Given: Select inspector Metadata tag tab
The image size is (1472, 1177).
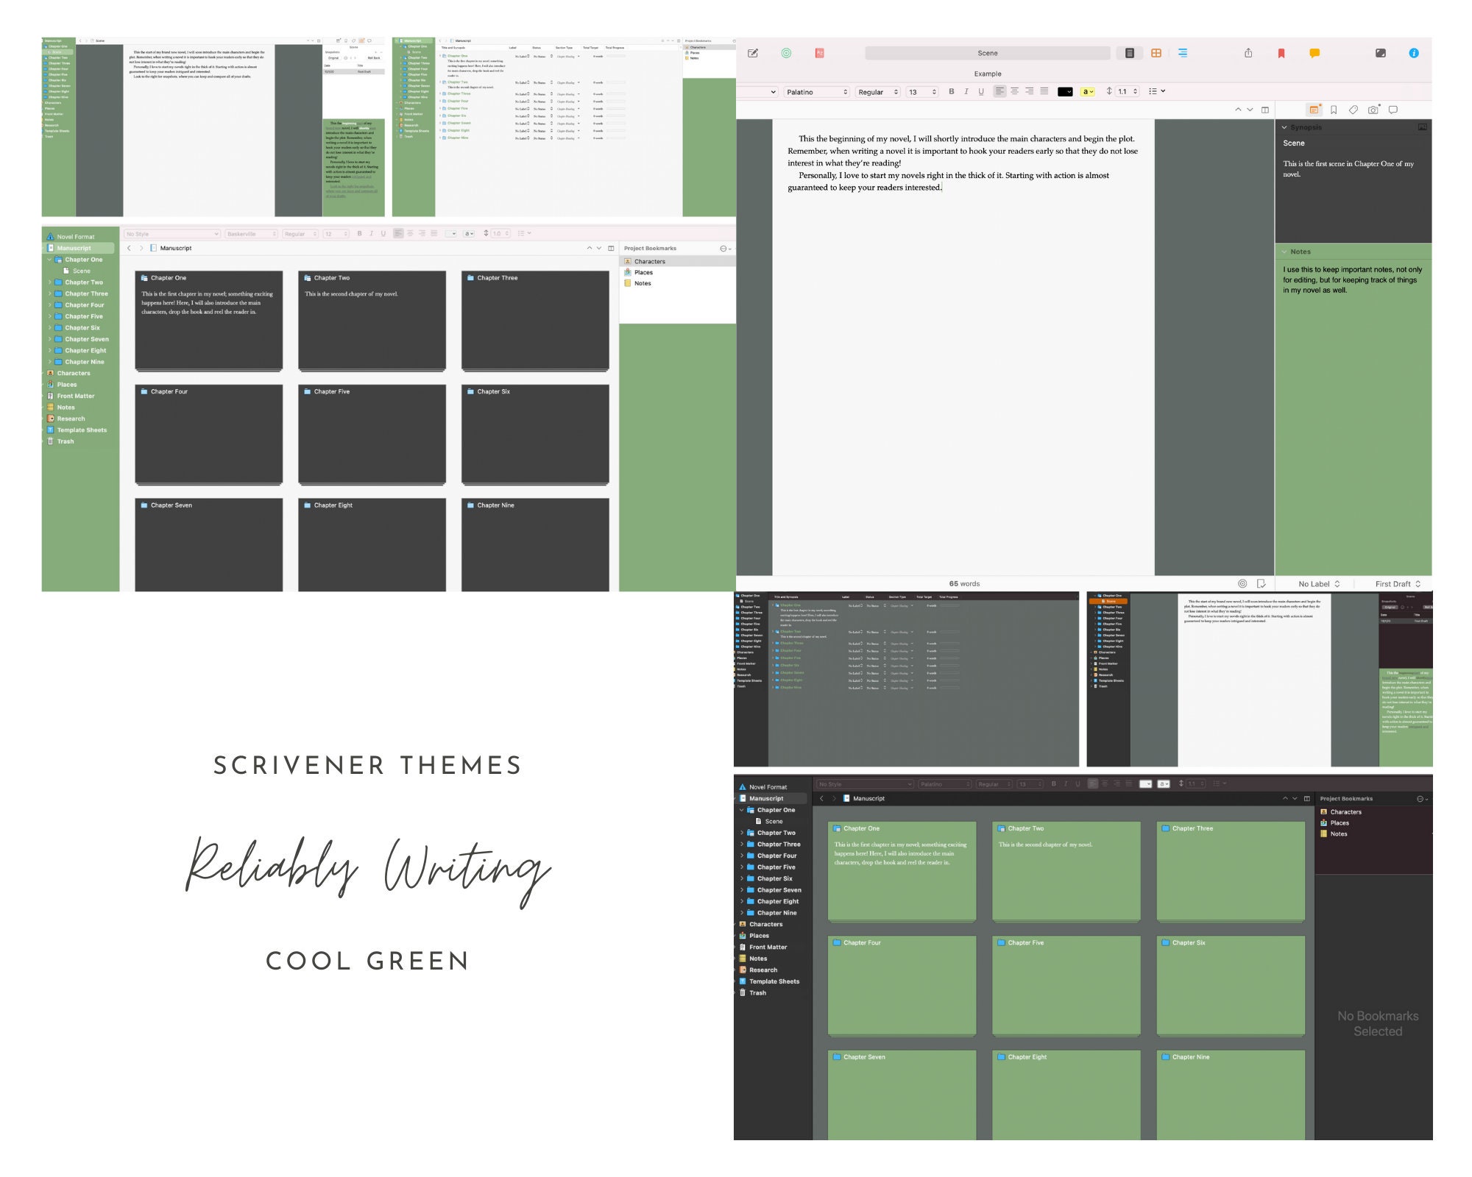Looking at the screenshot, I should click(1354, 110).
